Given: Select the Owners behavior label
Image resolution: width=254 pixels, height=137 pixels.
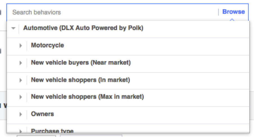Looking at the screenshot, I should [x=42, y=114].
